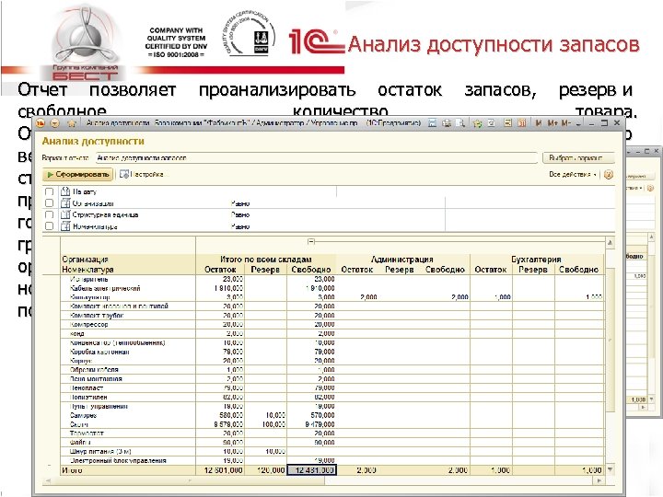
Task: Select the Бухгалтерия column header
Action: 536,259
